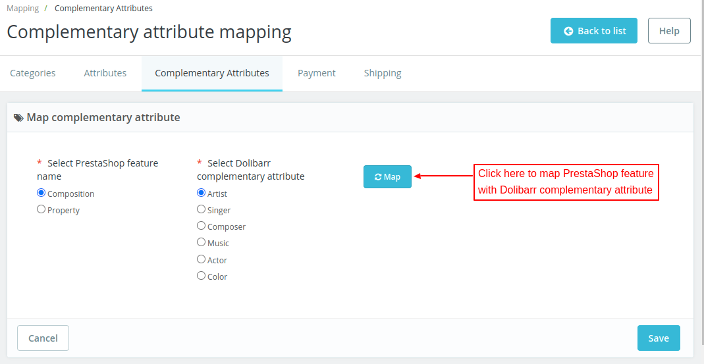Choose the Music attribute radio button
Screen dimensions: 704x364
pos(201,242)
